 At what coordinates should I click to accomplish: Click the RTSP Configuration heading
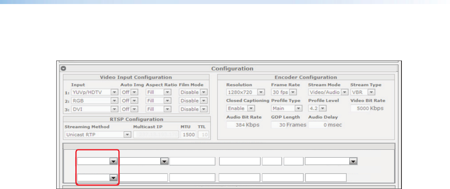click(136, 119)
